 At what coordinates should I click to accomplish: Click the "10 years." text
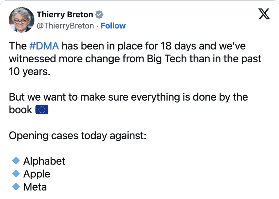29,72
